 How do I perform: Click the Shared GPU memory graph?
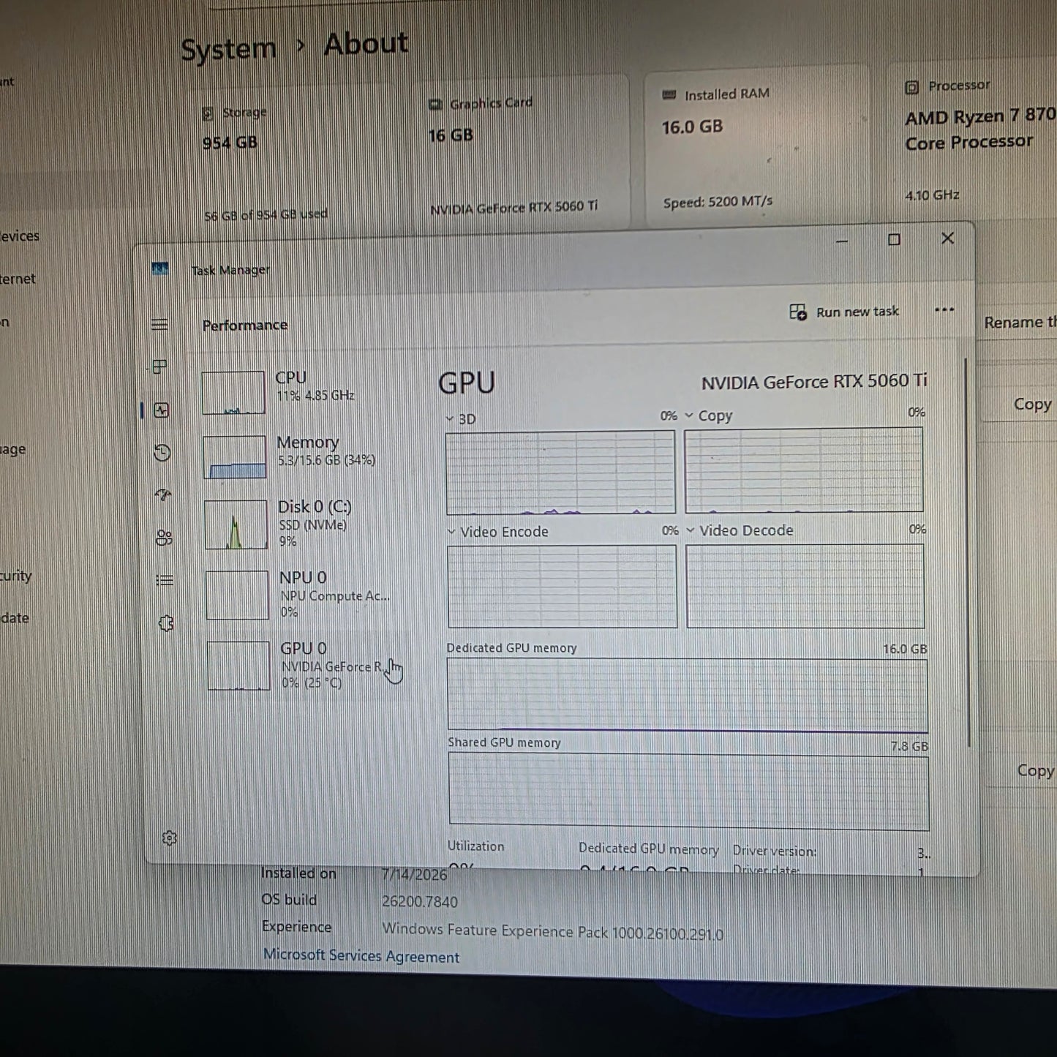point(689,793)
